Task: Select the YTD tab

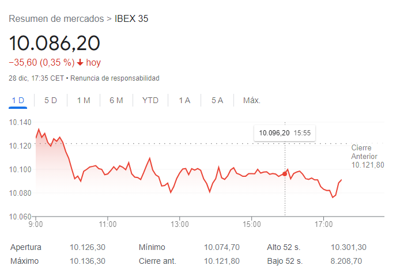Action: pos(150,100)
